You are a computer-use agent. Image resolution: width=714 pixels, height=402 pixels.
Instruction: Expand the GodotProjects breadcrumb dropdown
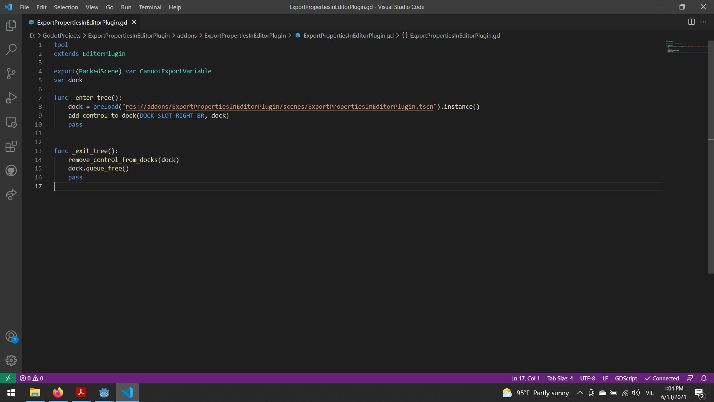[61, 35]
